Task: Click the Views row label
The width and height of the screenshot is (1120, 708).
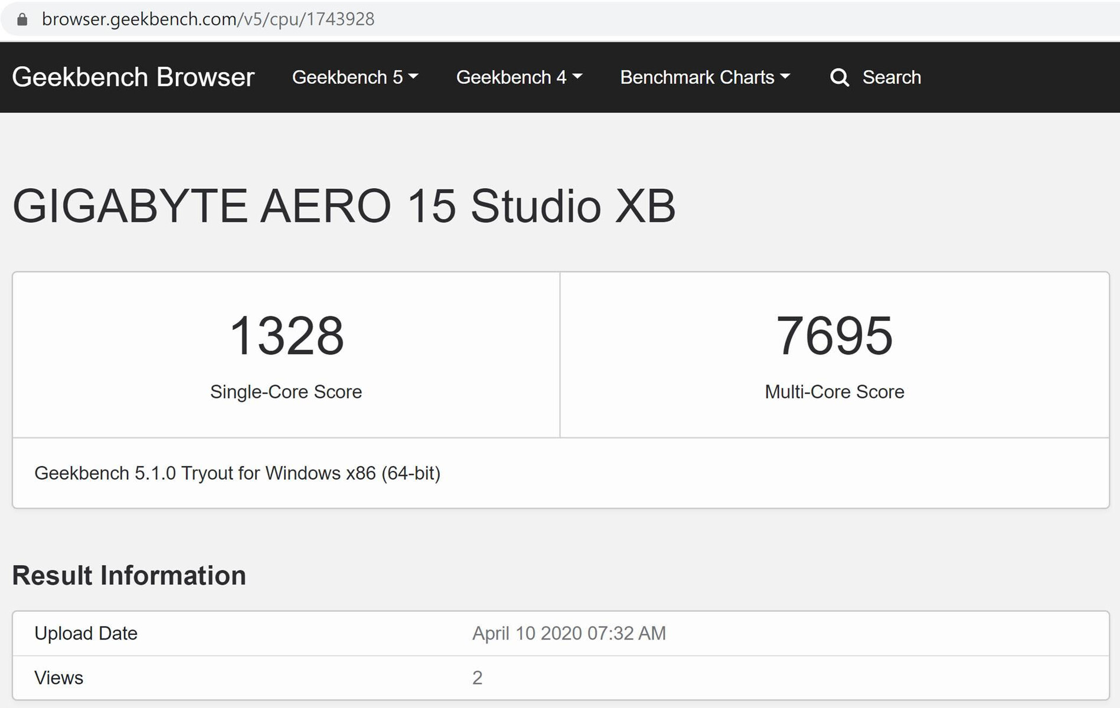Action: 58,678
